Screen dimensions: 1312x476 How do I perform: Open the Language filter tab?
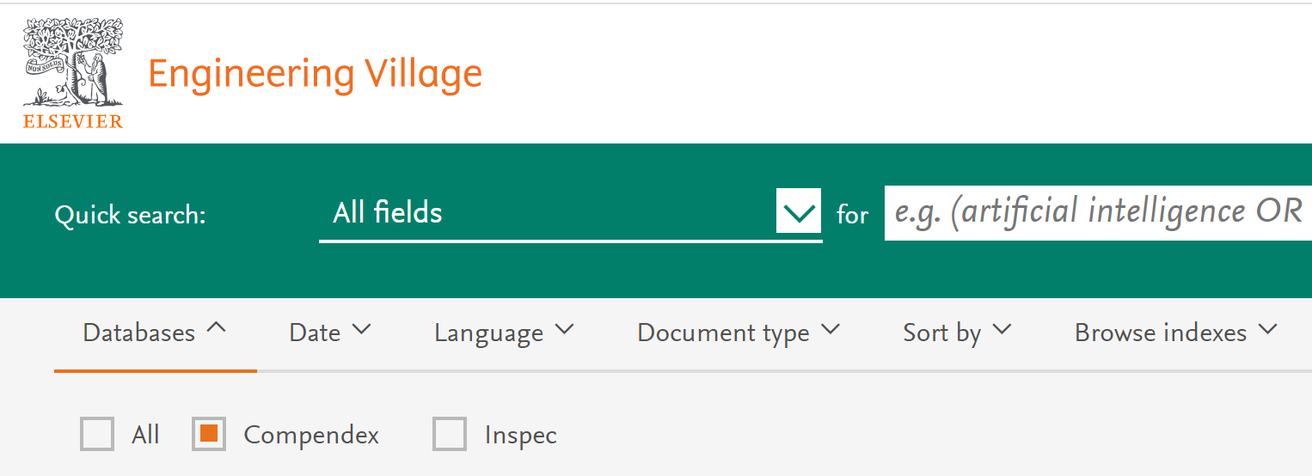[488, 333]
